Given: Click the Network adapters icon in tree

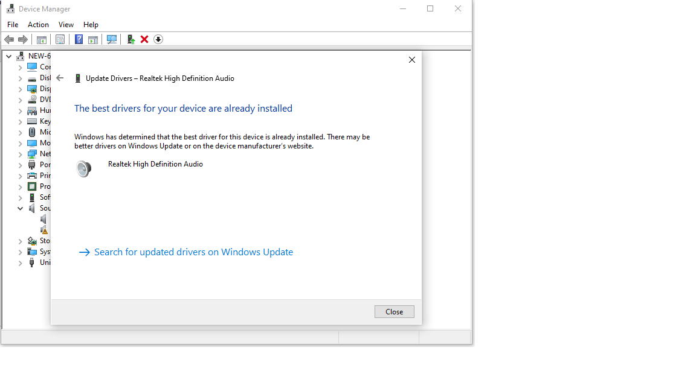Looking at the screenshot, I should pos(32,154).
